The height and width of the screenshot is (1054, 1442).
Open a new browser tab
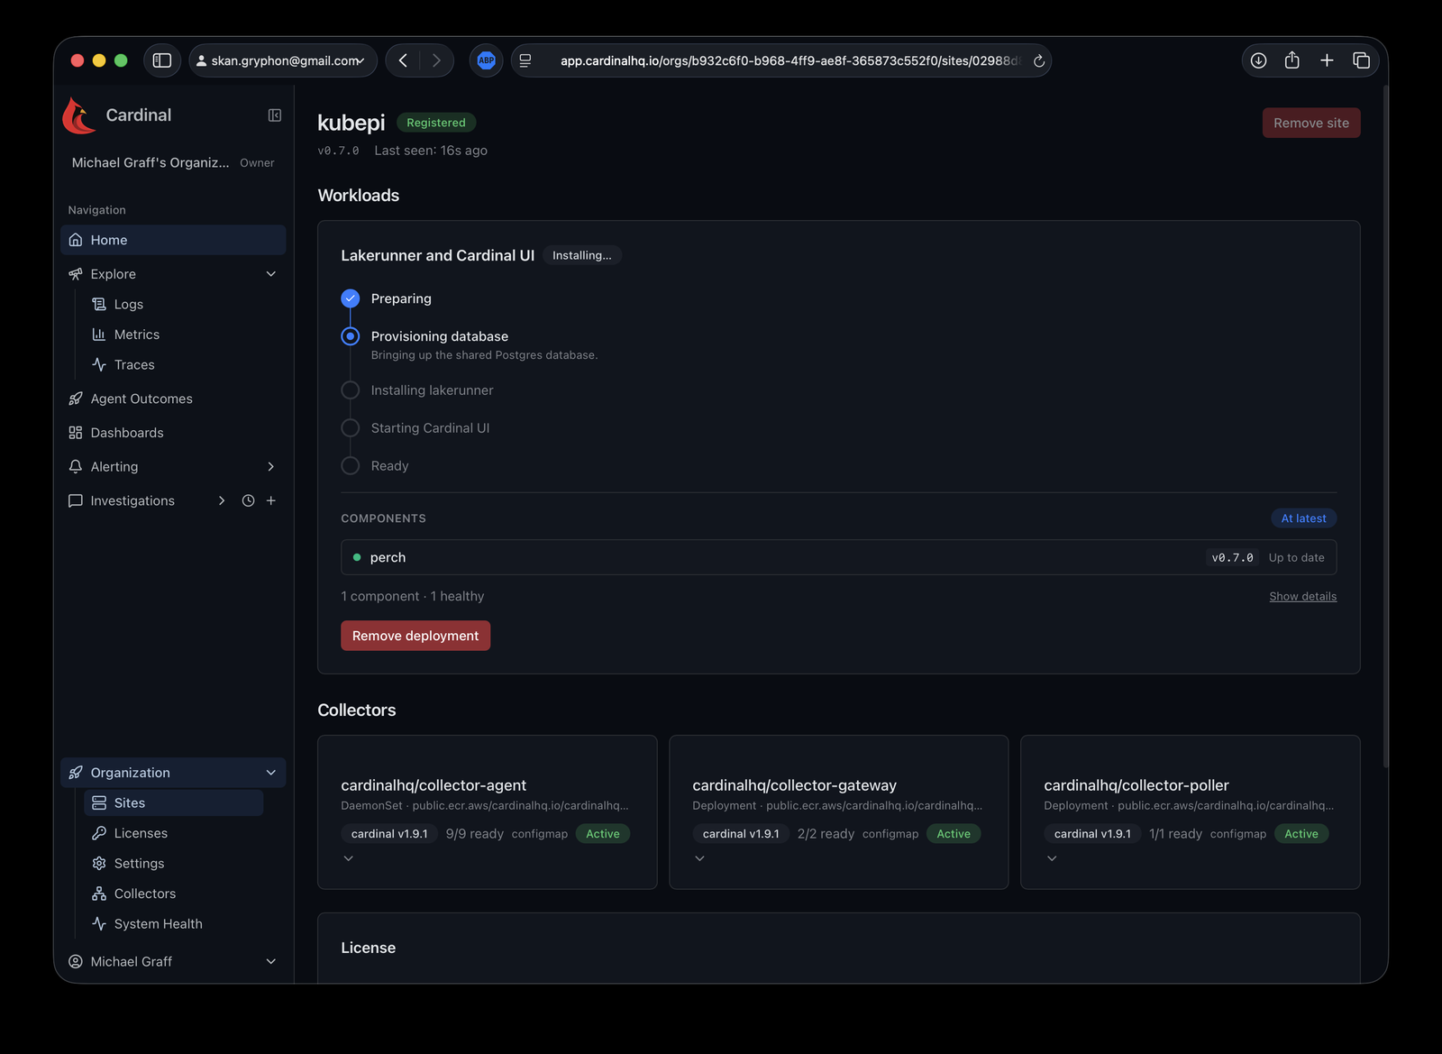tap(1327, 60)
